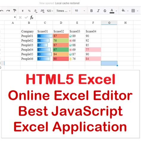Click the green check icon beside 88
Screen dimensions: 141x141
(x=70, y=45)
